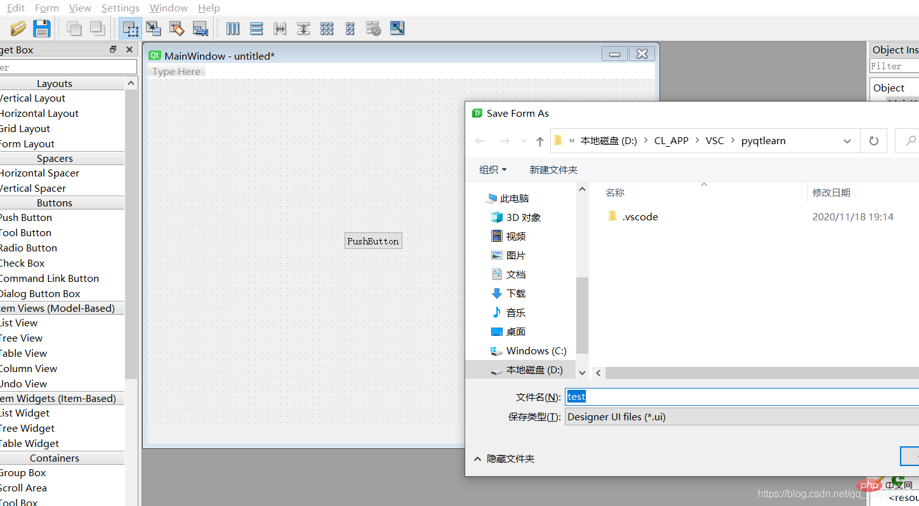Viewport: 919px width, 506px height.
Task: Click the Adjust Size toolbar icon
Action: [397, 29]
